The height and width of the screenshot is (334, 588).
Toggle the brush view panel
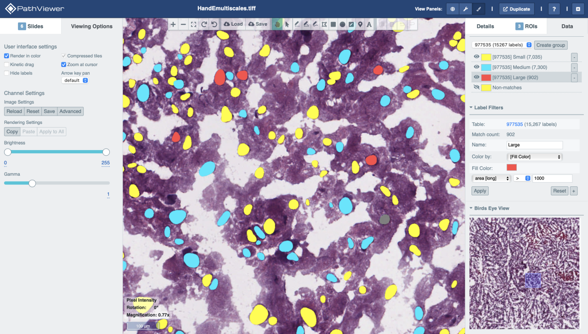point(478,9)
